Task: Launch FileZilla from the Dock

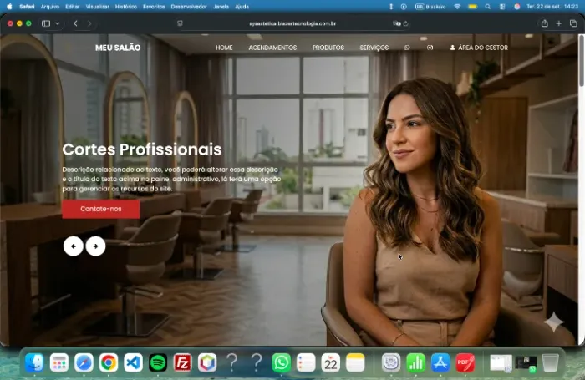Action: coord(182,362)
